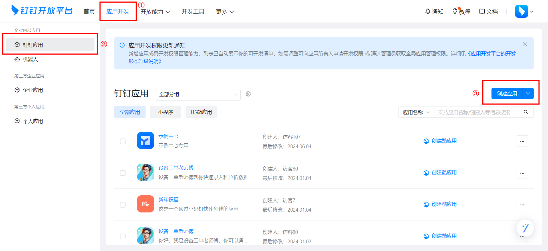The image size is (548, 251).
Task: Open the 示例中心 app name link
Action: (x=168, y=136)
